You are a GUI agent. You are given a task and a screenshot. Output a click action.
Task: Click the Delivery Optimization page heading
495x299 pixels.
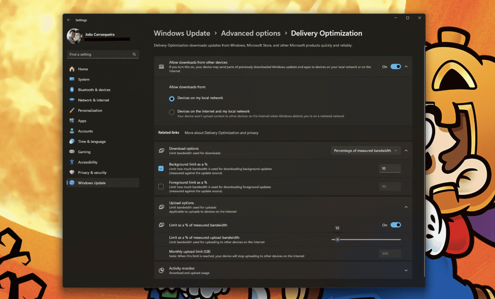coord(326,33)
